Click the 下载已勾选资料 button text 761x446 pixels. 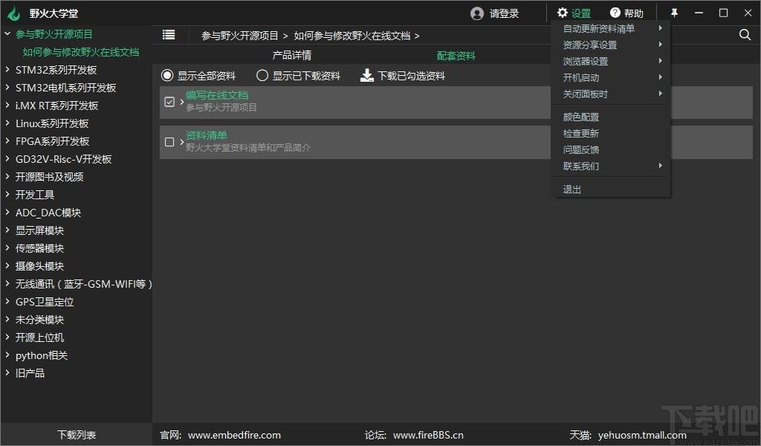pos(411,76)
